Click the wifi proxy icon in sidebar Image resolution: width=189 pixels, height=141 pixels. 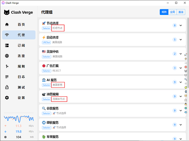[x=7, y=35]
